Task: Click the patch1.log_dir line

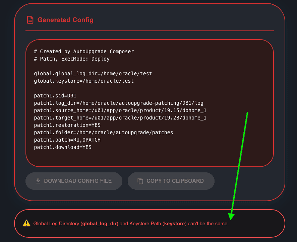Action: pos(119,103)
